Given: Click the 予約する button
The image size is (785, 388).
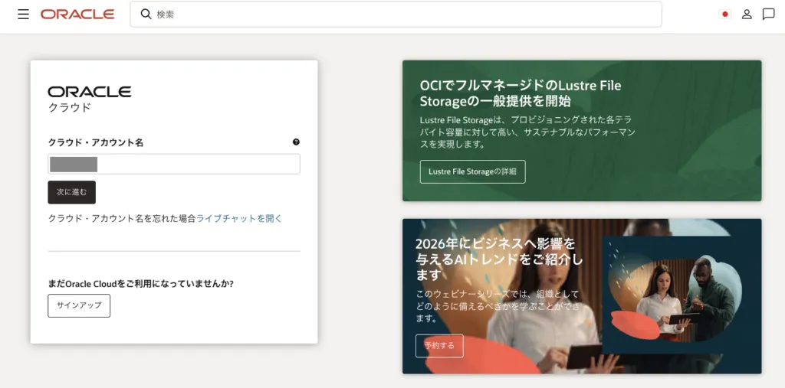Looking at the screenshot, I should coord(439,345).
